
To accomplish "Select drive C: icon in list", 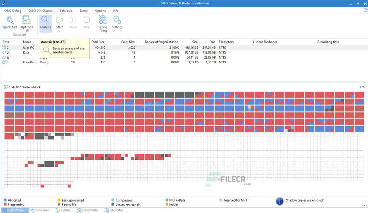I will click(x=4, y=48).
